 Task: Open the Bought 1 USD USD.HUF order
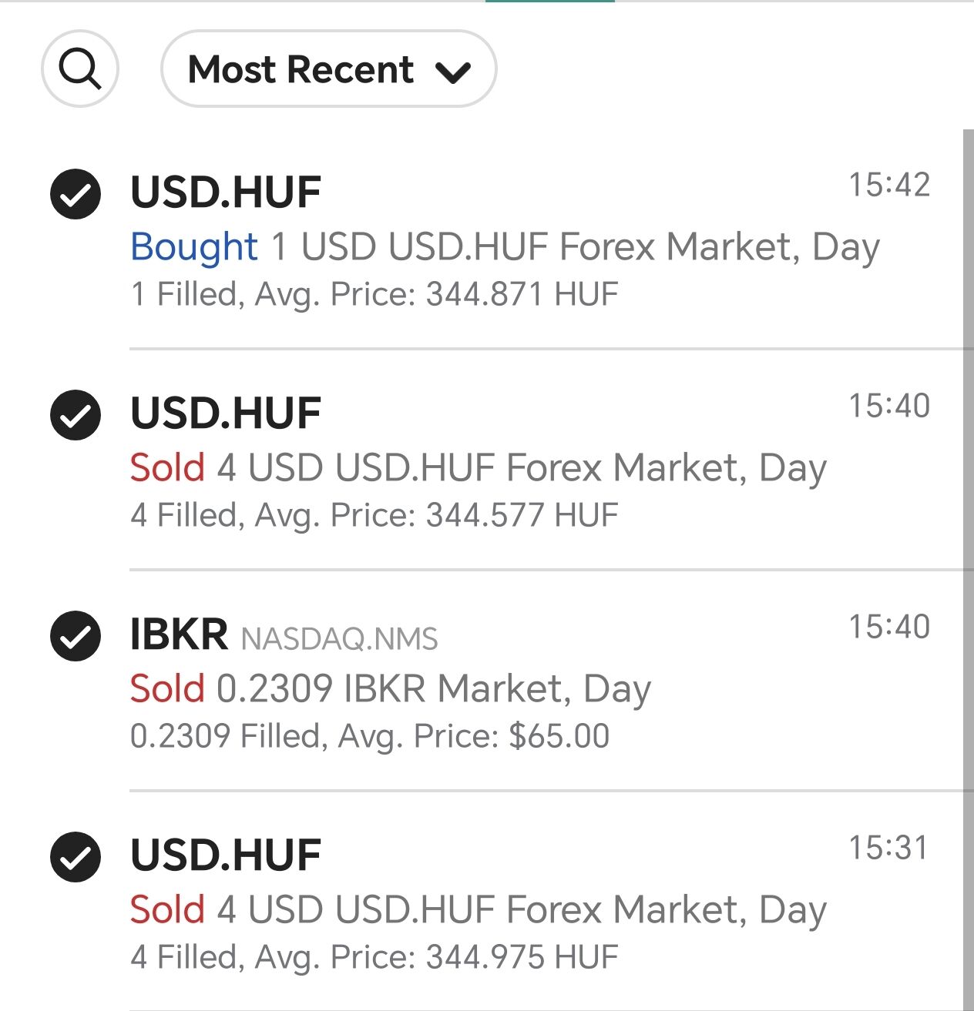pos(493,239)
